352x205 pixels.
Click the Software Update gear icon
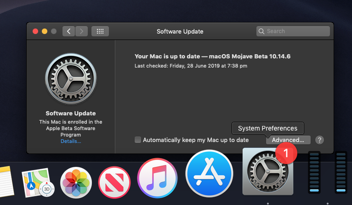tap(71, 79)
